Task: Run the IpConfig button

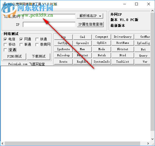Action: pos(143,43)
